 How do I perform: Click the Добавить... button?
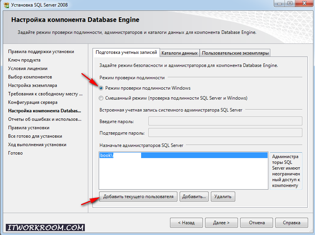click(x=194, y=197)
